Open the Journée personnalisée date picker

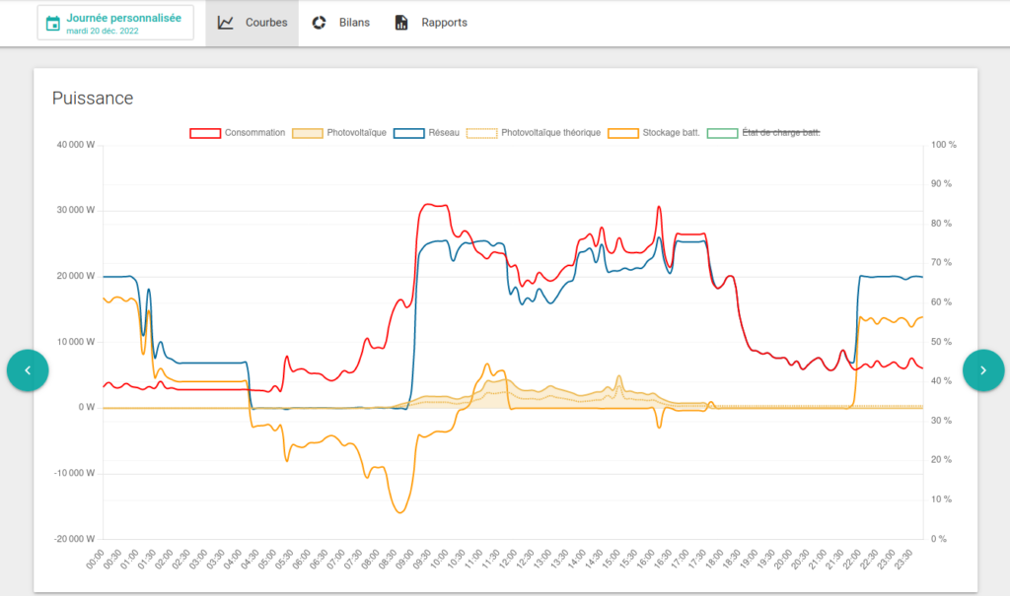click(x=115, y=24)
